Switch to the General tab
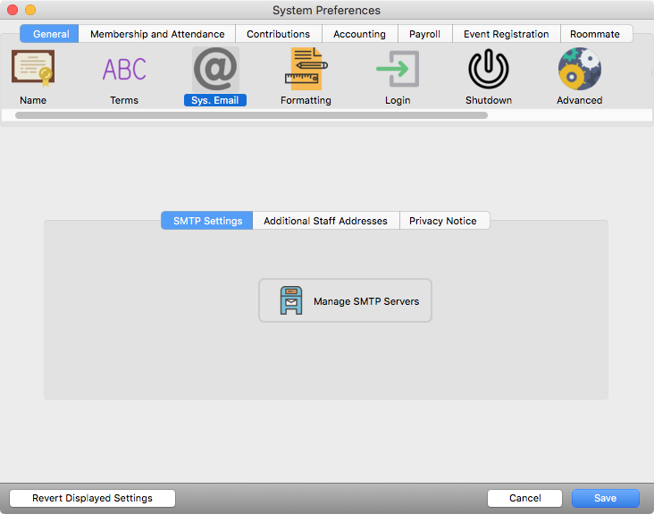The width and height of the screenshot is (654, 514). pos(51,34)
